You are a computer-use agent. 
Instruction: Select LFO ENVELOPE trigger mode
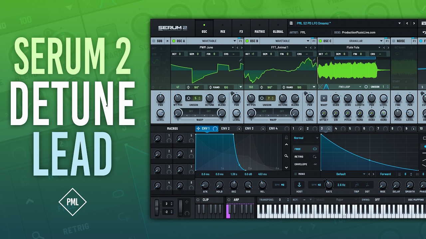(305, 164)
